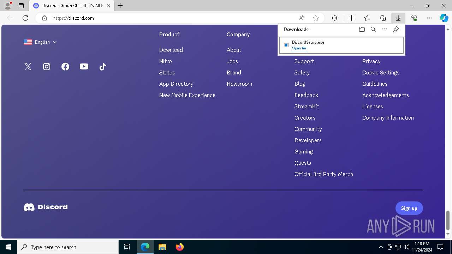Image resolution: width=452 pixels, height=254 pixels.
Task: Open the Guidelines link
Action: [375, 84]
